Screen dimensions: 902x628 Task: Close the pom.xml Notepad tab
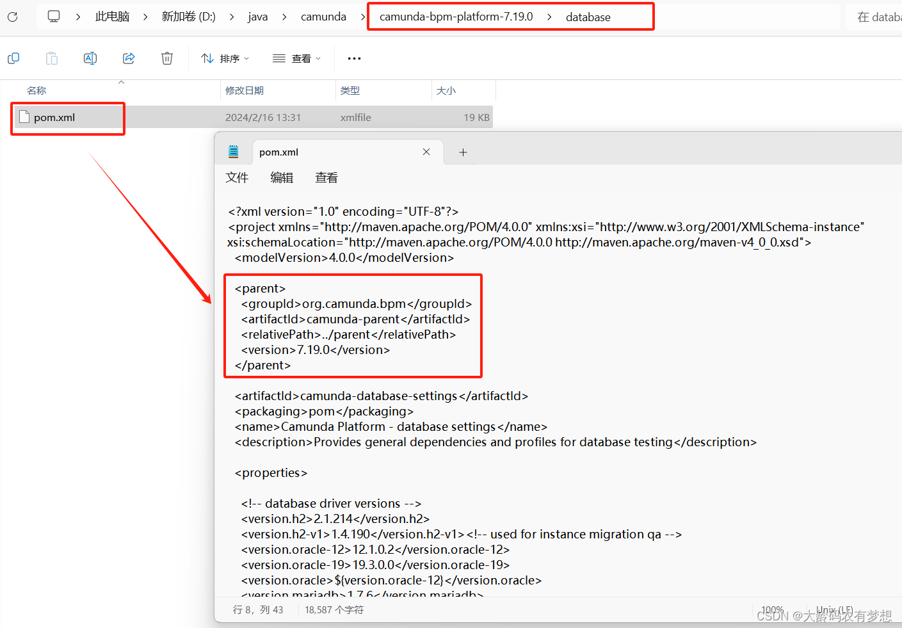426,152
